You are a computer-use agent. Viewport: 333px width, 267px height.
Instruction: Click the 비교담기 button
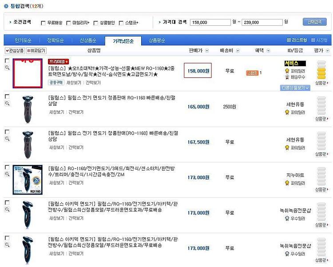pyautogui.click(x=36, y=51)
